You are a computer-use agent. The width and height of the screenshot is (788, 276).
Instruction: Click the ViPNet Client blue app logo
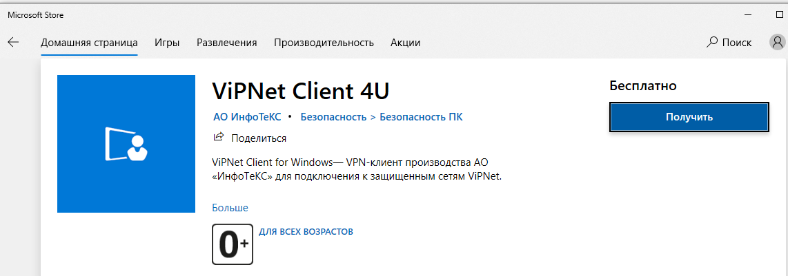tap(126, 144)
